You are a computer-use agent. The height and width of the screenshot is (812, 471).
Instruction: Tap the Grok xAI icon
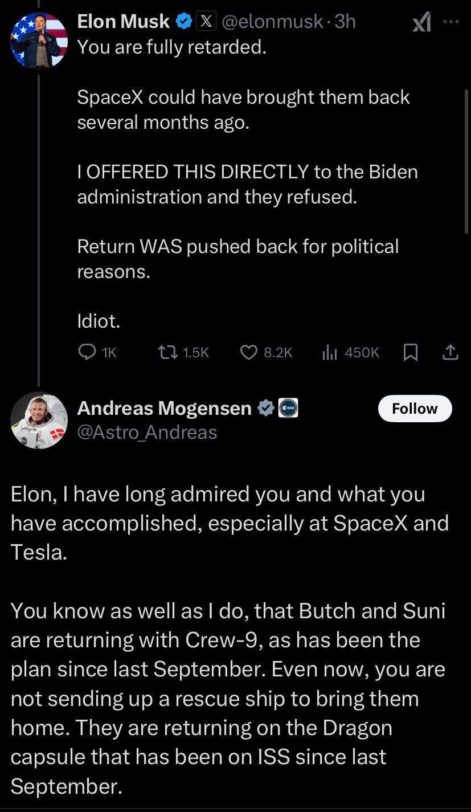pos(421,22)
